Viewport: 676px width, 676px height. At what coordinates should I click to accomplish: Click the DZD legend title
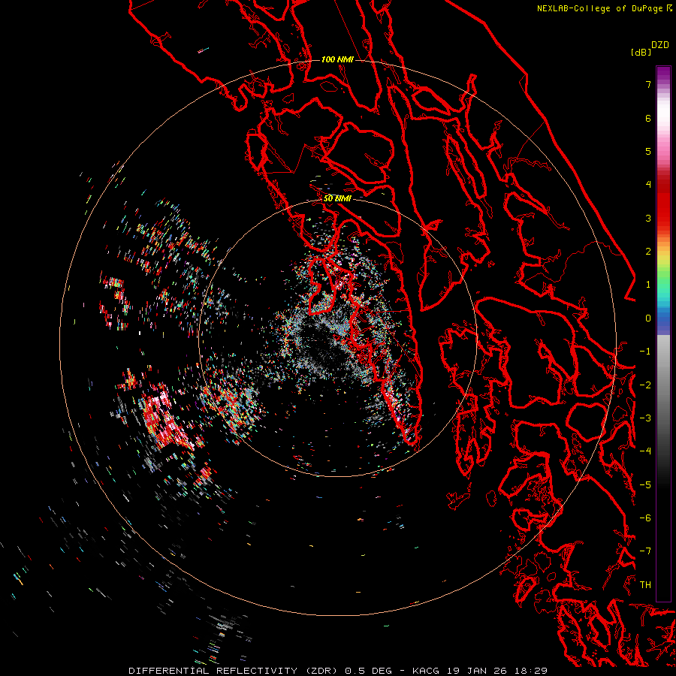(660, 45)
